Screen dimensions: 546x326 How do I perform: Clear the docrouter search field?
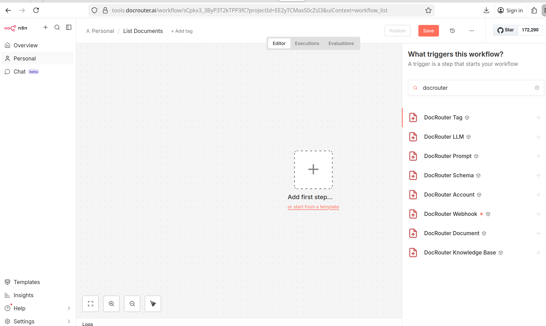pos(537,88)
